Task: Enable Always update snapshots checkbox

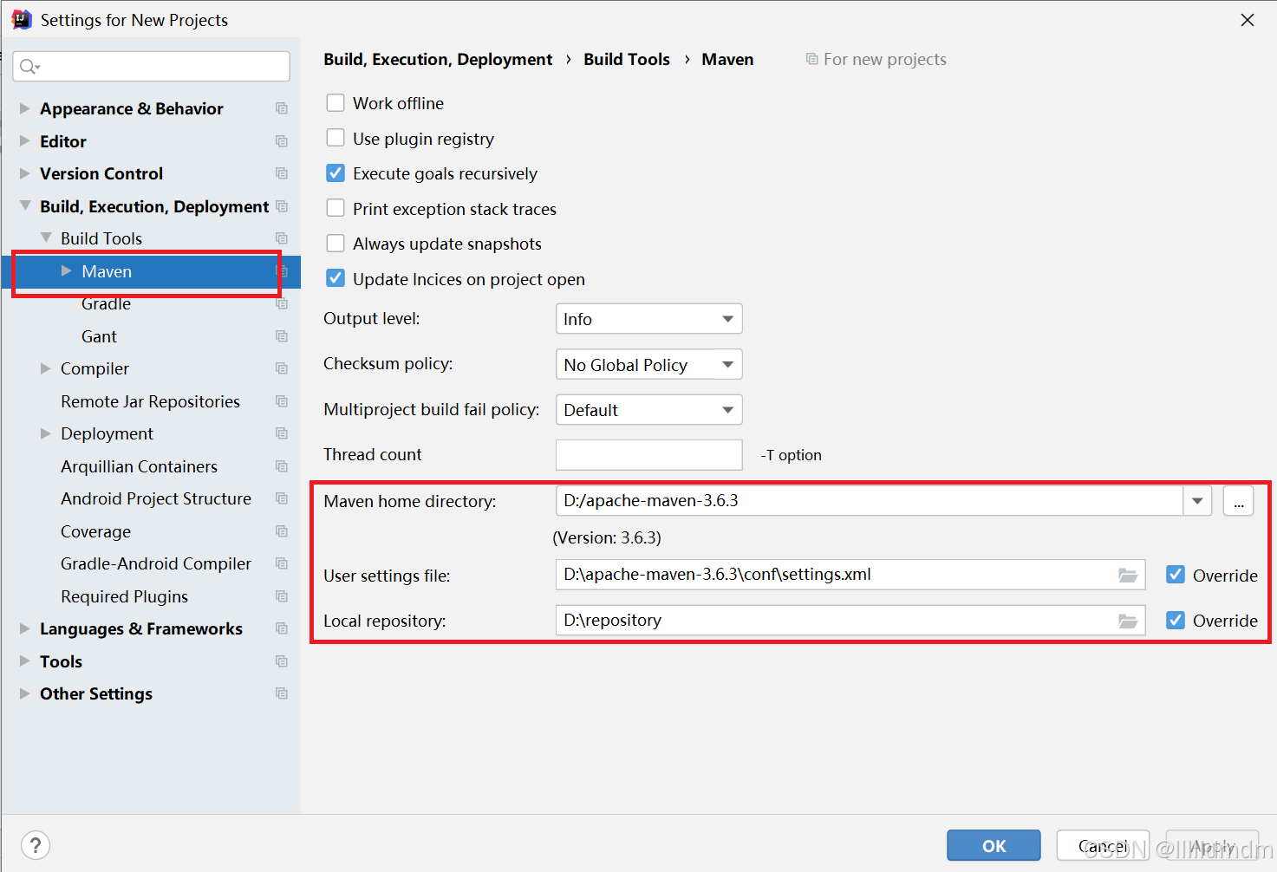Action: click(x=336, y=244)
